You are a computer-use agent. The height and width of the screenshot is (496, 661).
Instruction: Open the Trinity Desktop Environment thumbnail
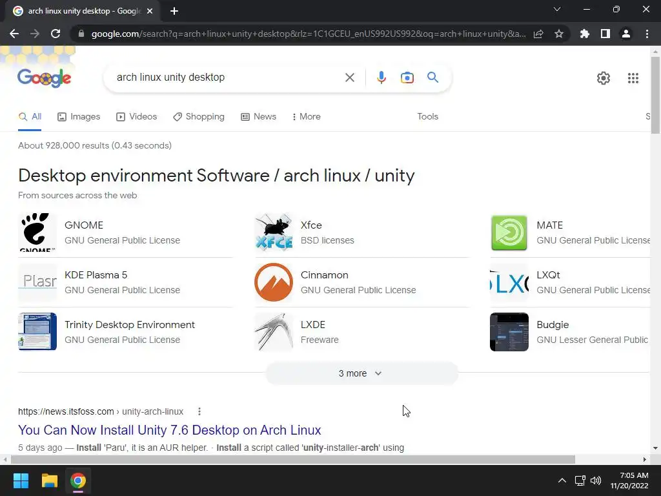click(x=37, y=332)
